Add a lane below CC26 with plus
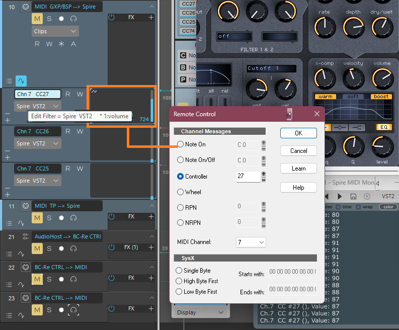 (8, 157)
